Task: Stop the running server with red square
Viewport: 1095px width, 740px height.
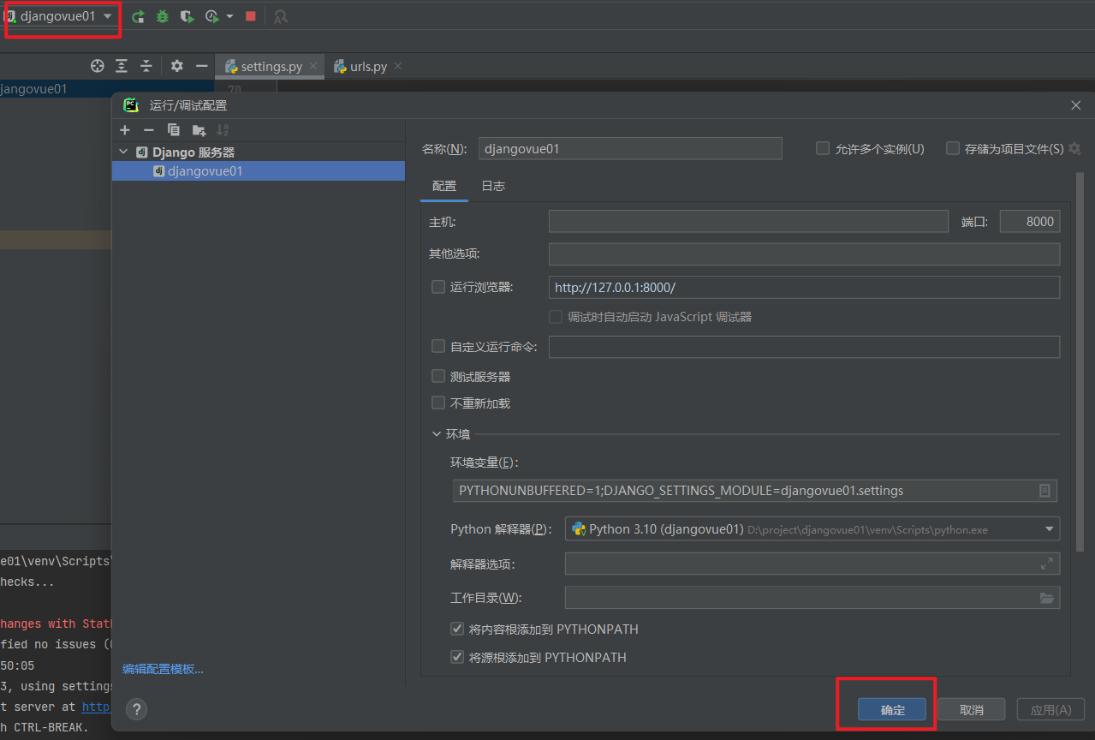Action: coord(251,16)
